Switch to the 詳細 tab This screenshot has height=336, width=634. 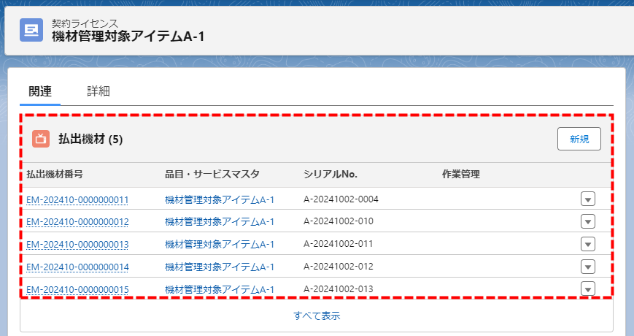(98, 91)
